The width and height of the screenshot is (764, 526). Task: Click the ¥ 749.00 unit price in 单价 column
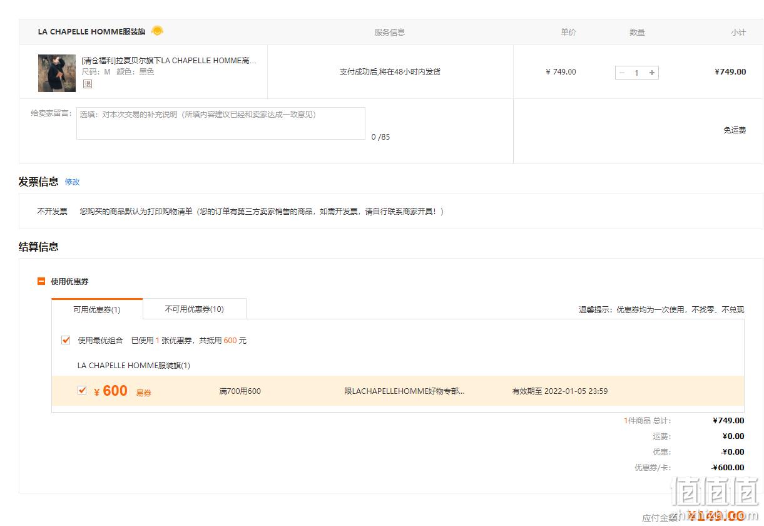click(561, 72)
